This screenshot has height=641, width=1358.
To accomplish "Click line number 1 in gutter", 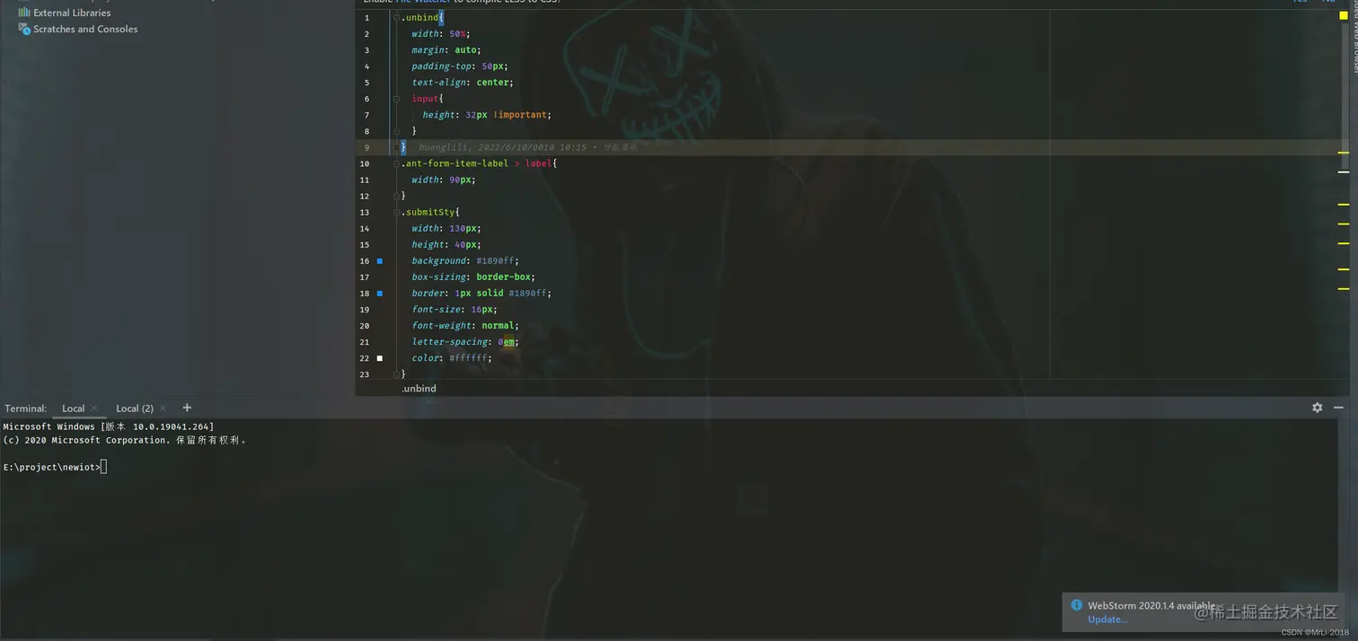I will pos(366,18).
